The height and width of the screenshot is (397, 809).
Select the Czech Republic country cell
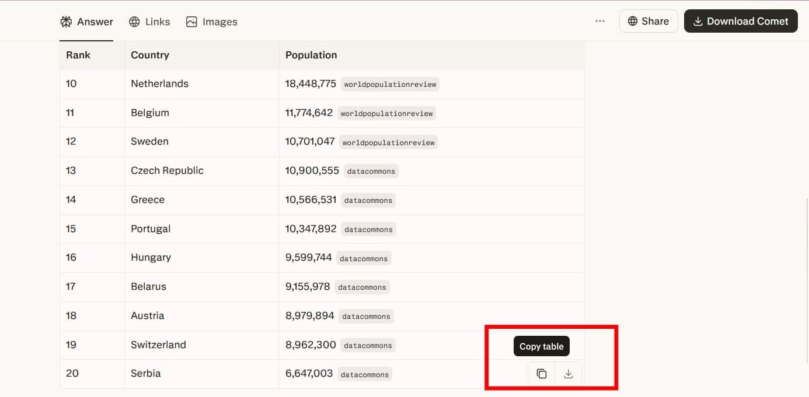(x=202, y=170)
